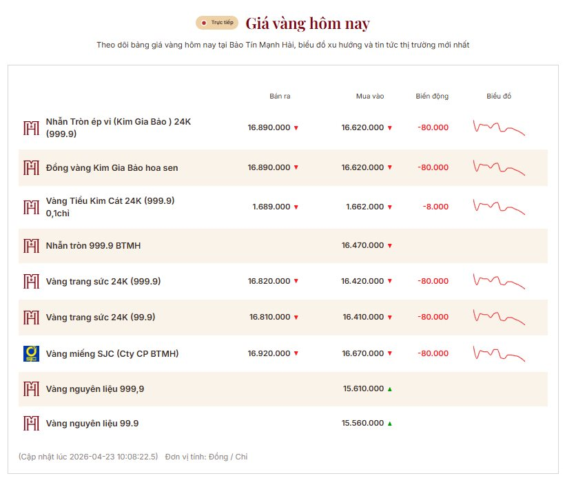Click the SJC logo icon for Vàng miếng SJC
Image resolution: width=565 pixels, height=487 pixels.
click(x=31, y=353)
